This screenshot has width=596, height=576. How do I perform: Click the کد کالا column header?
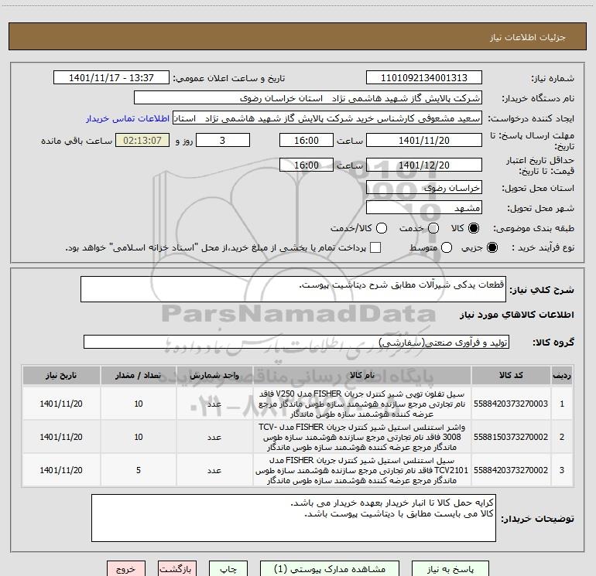[x=511, y=375]
